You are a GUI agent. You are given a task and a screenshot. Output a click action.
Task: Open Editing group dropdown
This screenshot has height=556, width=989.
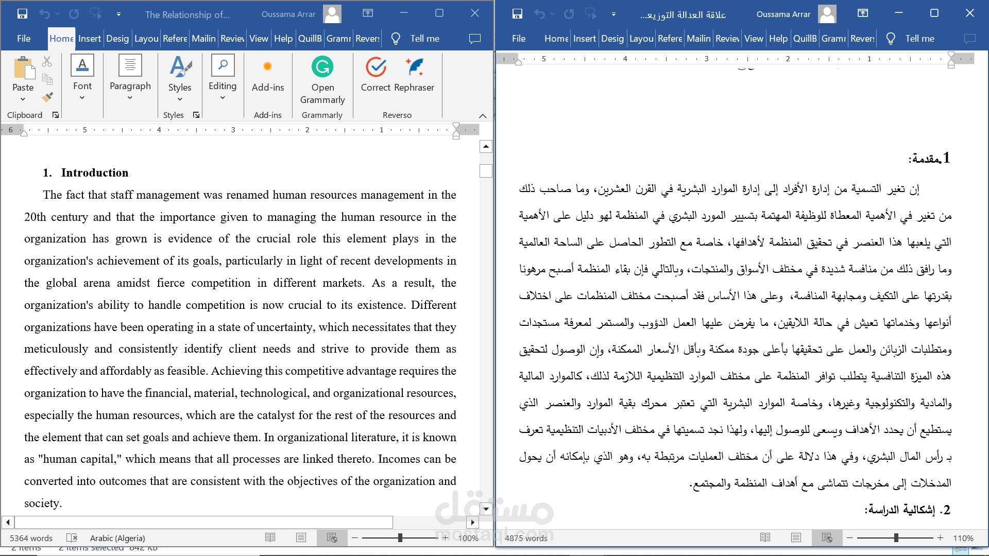(223, 77)
